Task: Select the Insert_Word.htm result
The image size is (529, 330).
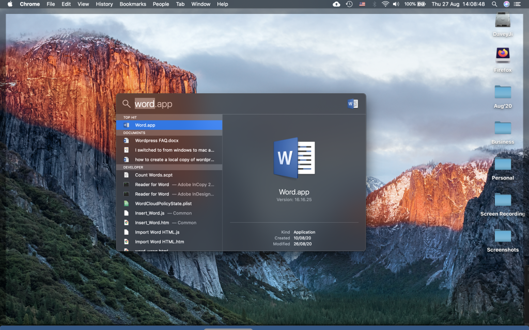Action: coord(169,223)
